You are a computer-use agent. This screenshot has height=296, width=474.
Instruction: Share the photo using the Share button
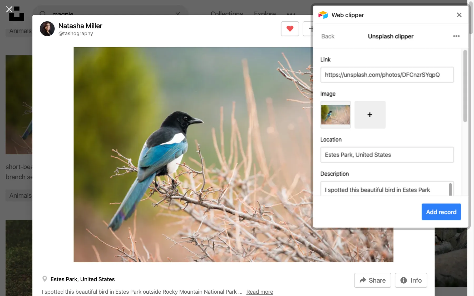[x=372, y=280]
